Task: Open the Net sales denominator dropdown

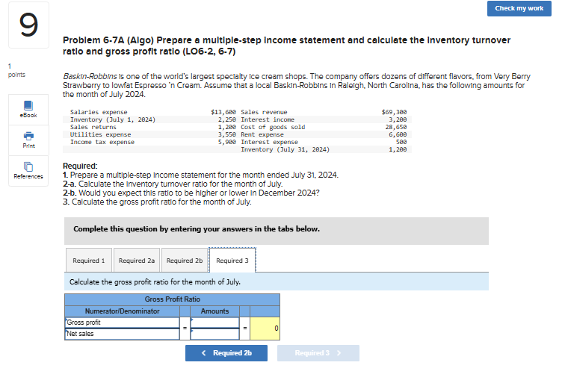Action: 122,334
